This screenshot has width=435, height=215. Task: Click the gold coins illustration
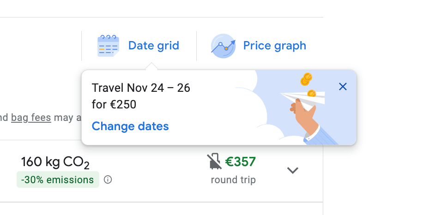coord(306,80)
